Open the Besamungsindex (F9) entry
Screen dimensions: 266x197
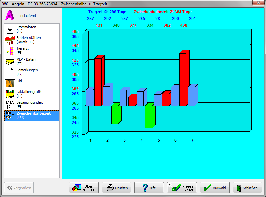pyautogui.click(x=31, y=105)
